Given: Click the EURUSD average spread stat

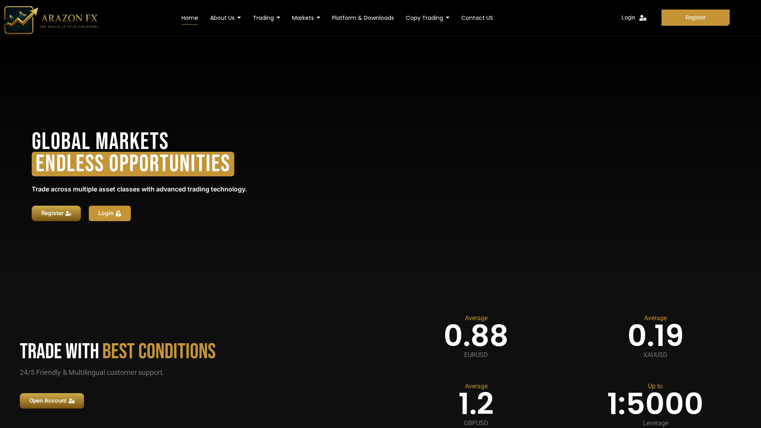Looking at the screenshot, I should pos(476,336).
